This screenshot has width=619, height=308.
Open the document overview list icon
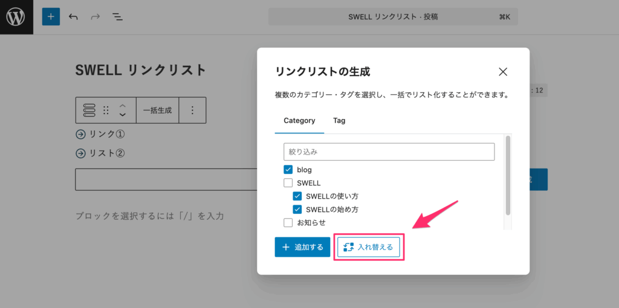tap(117, 17)
